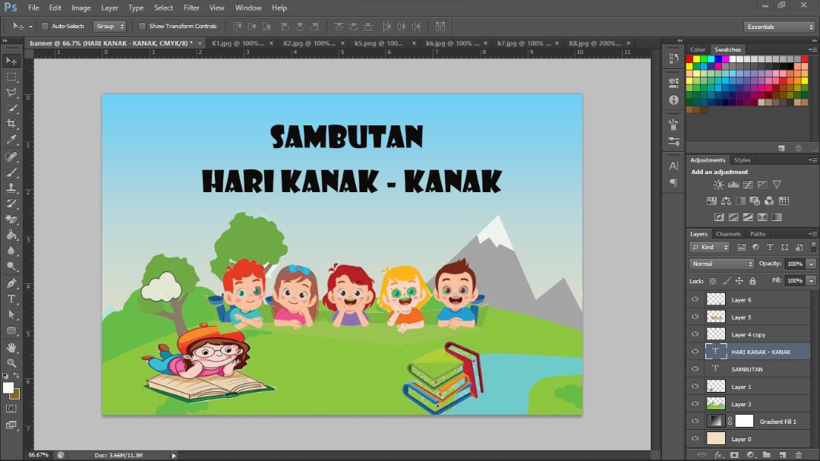Open the Normal blend mode dropdown
Viewport: 820px width, 461px height.
721,264
